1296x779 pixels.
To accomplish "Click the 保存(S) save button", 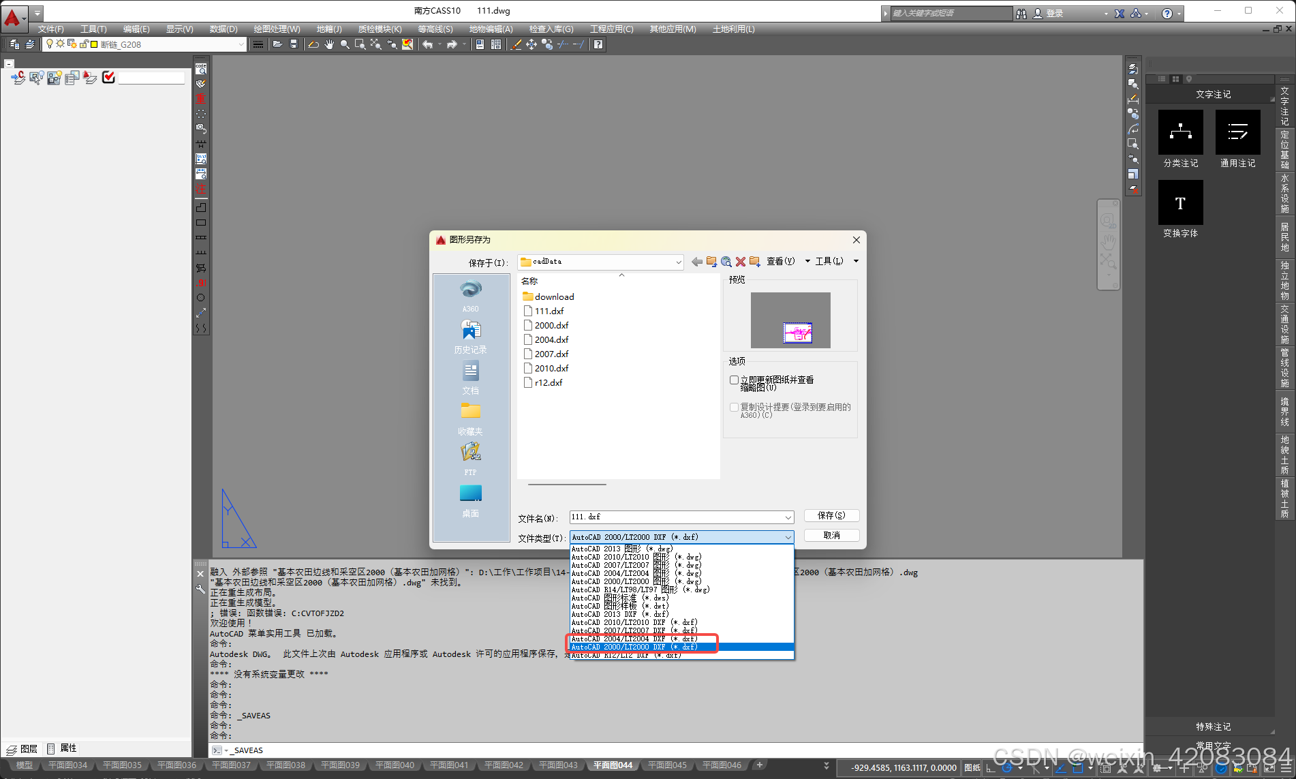I will tap(831, 516).
